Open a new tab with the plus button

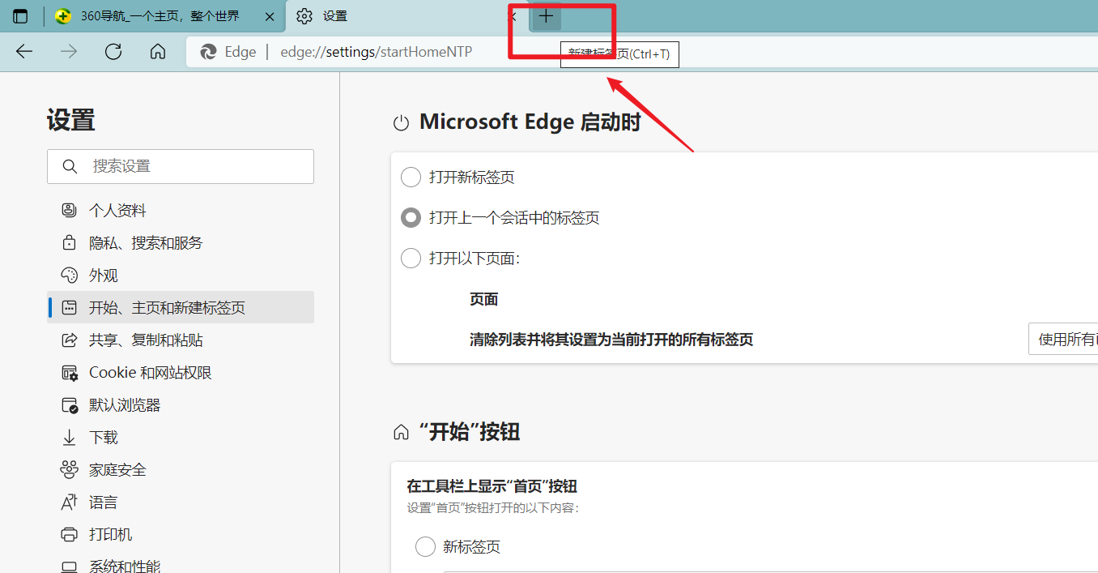tap(544, 15)
